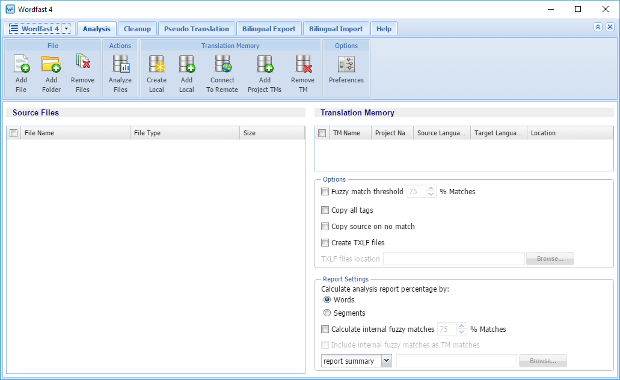This screenshot has height=380, width=620.
Task: Click the TXLF files location field
Action: [454, 259]
